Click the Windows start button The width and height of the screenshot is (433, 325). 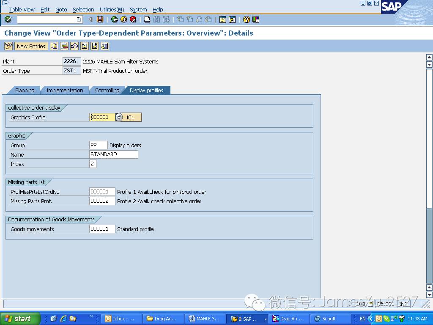click(x=20, y=319)
